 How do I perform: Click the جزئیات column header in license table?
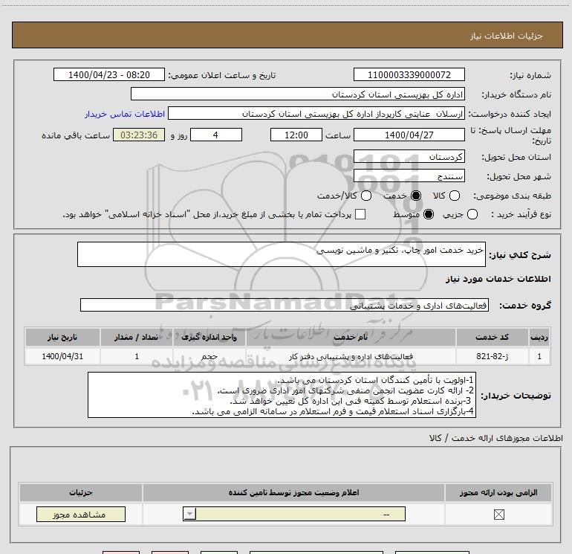(81, 492)
